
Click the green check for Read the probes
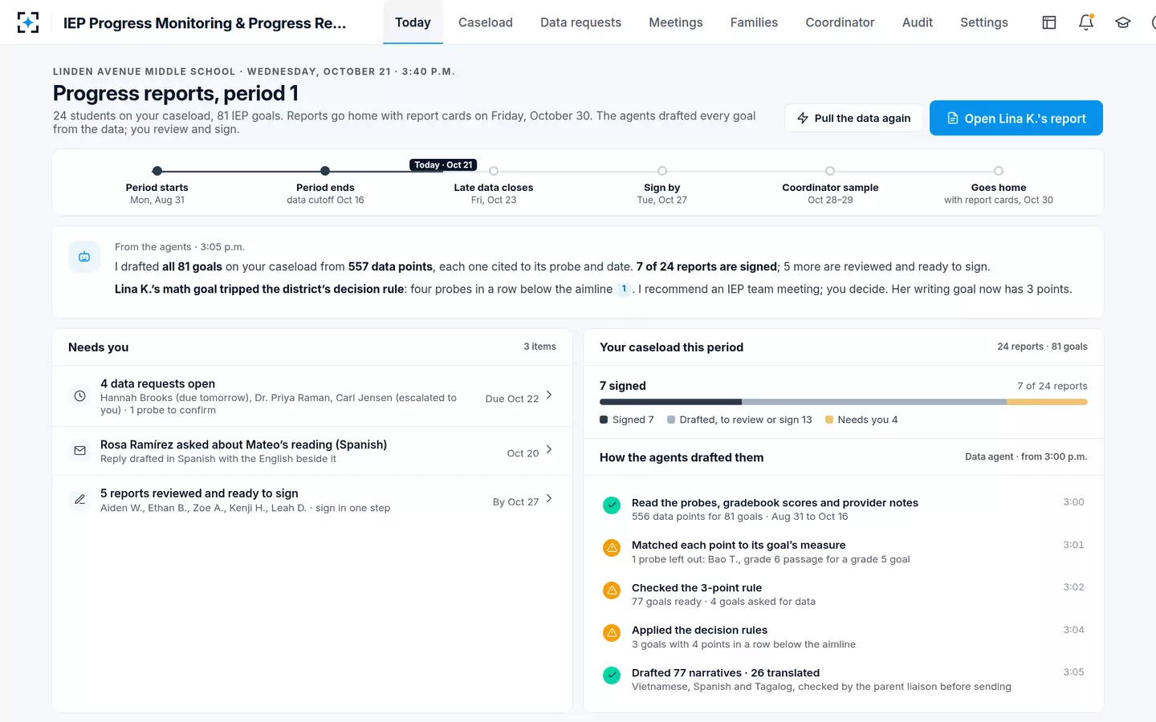tap(612, 505)
